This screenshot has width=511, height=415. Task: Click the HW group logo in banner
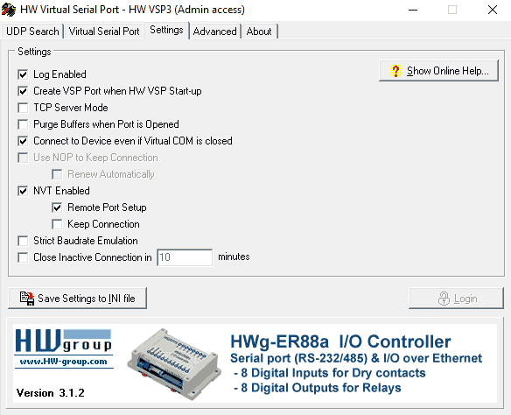pos(64,341)
